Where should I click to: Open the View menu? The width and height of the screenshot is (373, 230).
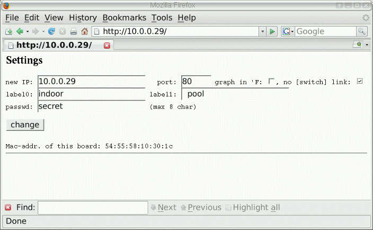point(54,18)
